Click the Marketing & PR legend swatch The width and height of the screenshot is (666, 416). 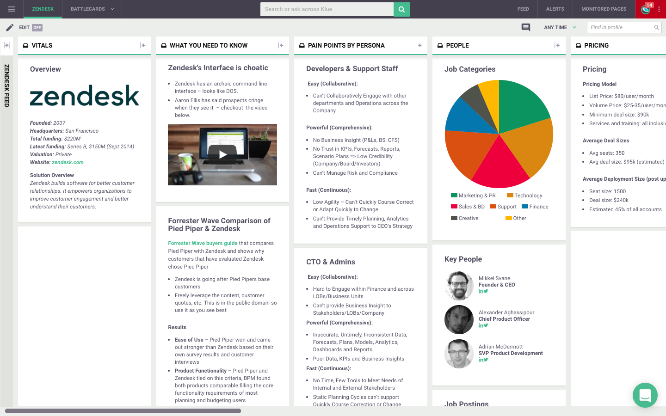pyautogui.click(x=454, y=196)
